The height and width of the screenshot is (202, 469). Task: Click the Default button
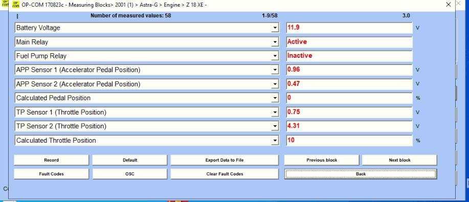tap(130, 160)
